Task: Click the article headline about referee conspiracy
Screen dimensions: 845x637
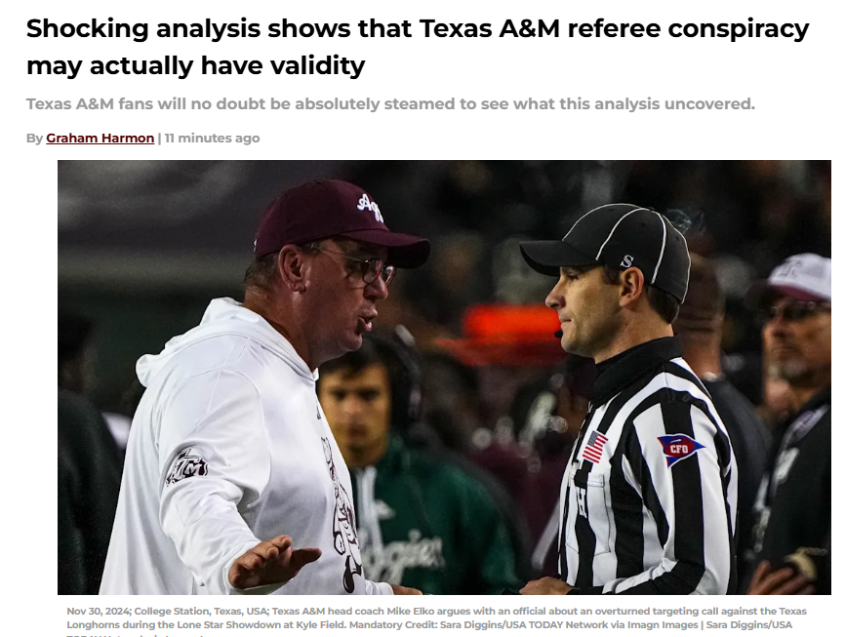Action: point(418,47)
